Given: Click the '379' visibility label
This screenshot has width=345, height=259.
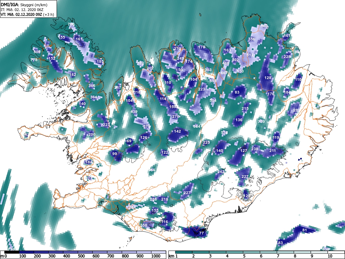Looking at the screenshot, I should click(x=147, y=126).
